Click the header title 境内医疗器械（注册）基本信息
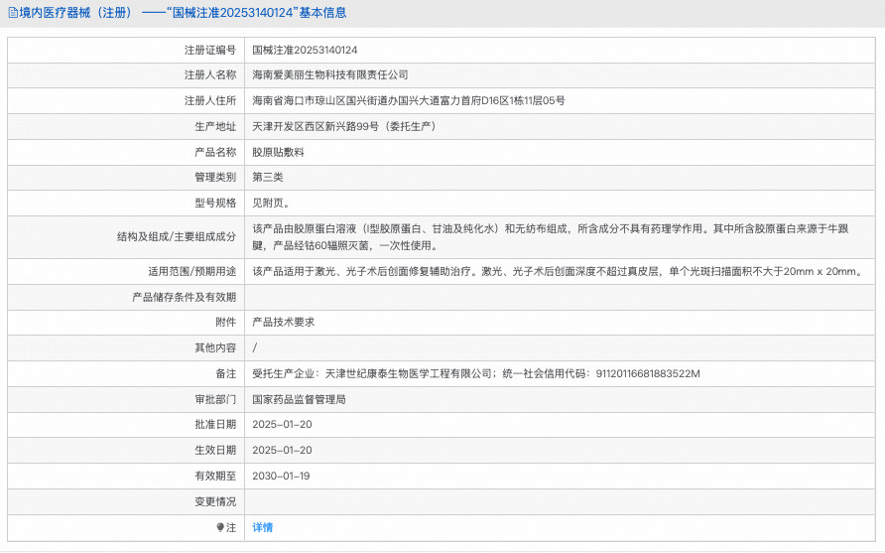Screen dimensions: 885x553 coord(183,13)
